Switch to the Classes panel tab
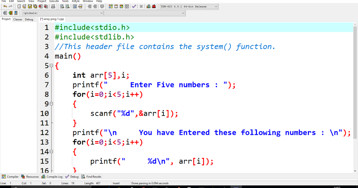 (x=18, y=19)
